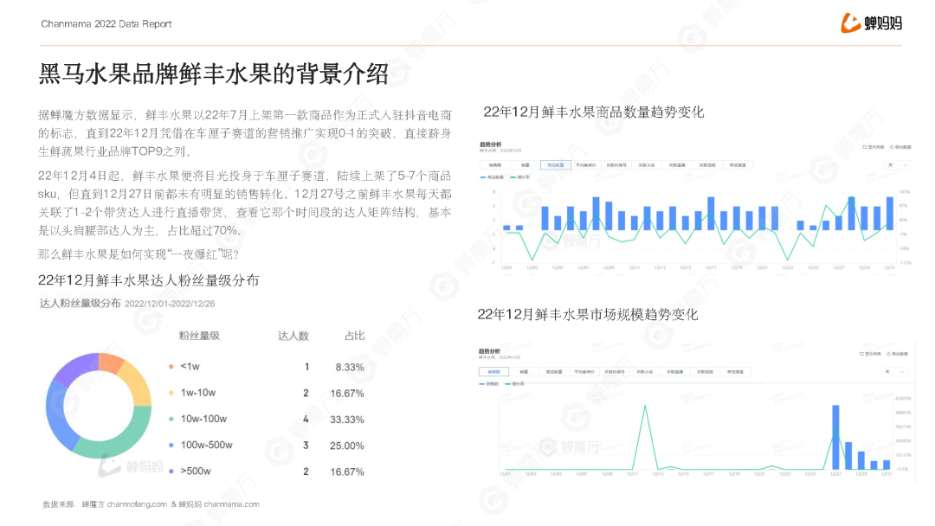Select 关联抖音号 tab in product quantity chart

coord(616,165)
